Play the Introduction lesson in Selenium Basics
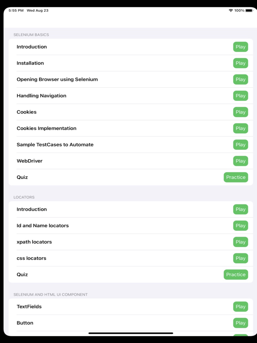257x343 pixels. click(240, 47)
